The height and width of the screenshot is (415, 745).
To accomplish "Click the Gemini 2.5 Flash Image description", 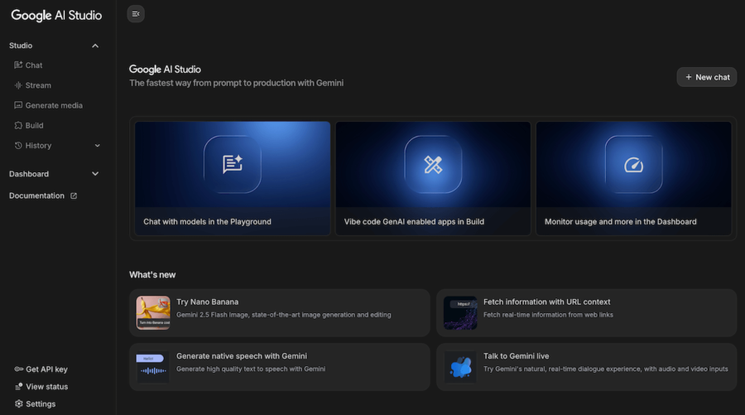I will tap(284, 315).
